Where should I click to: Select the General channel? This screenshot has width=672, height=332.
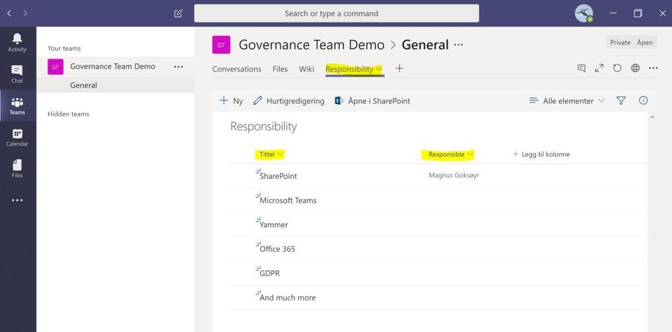(x=115, y=85)
